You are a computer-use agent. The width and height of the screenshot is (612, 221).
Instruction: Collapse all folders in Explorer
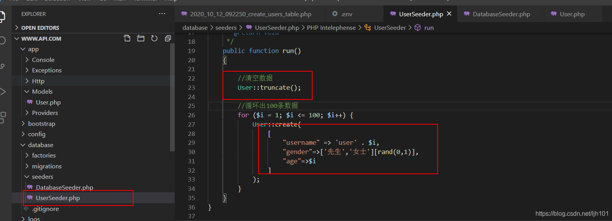pyautogui.click(x=168, y=38)
